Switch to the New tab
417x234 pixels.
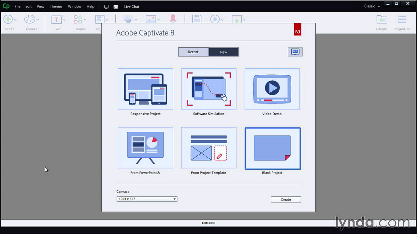coord(223,52)
